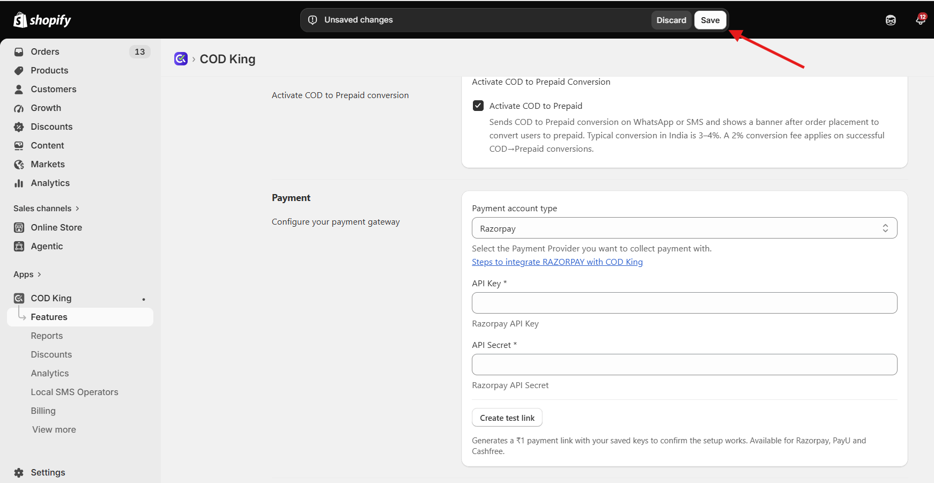
Task: Click the Payment section heading
Action: (291, 198)
